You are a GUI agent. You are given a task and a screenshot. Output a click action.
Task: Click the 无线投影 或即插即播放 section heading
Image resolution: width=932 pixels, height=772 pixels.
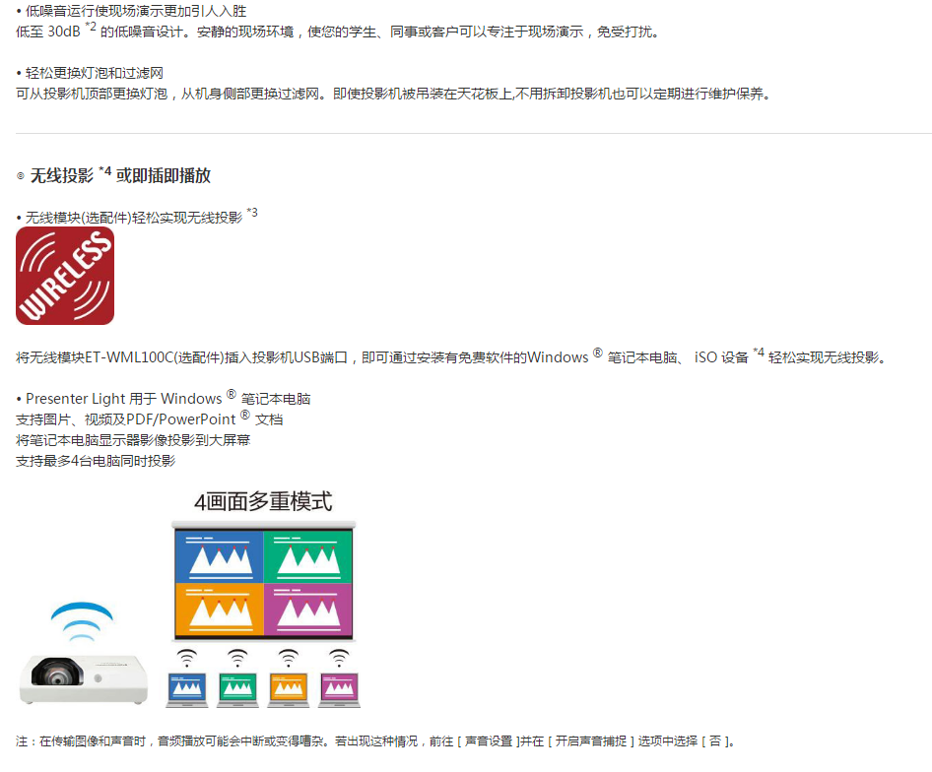120,175
